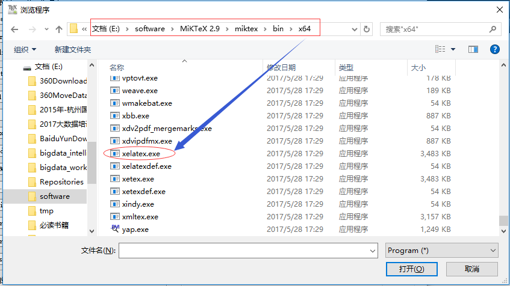The width and height of the screenshot is (510, 286).
Task: Click the TeX icon in title bar
Action: 13,10
